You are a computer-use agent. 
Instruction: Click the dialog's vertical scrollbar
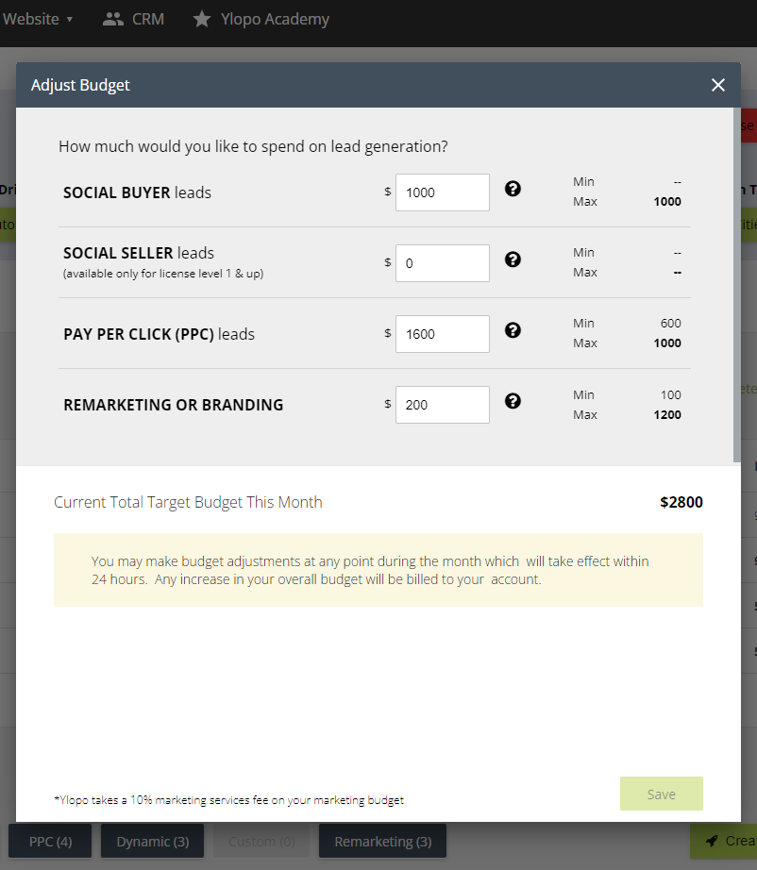click(735, 283)
